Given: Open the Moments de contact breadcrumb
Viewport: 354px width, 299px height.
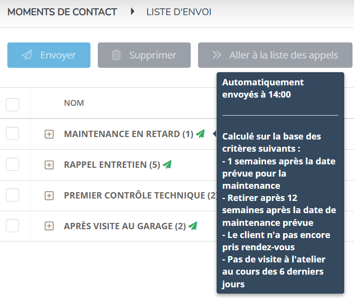Looking at the screenshot, I should pyautogui.click(x=62, y=12).
